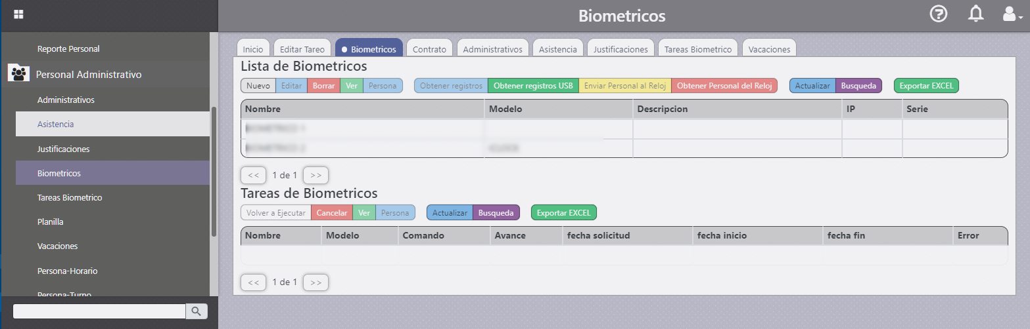The width and height of the screenshot is (1030, 329).
Task: Click Cancelar in Tareas de Biometricos
Action: click(x=331, y=213)
